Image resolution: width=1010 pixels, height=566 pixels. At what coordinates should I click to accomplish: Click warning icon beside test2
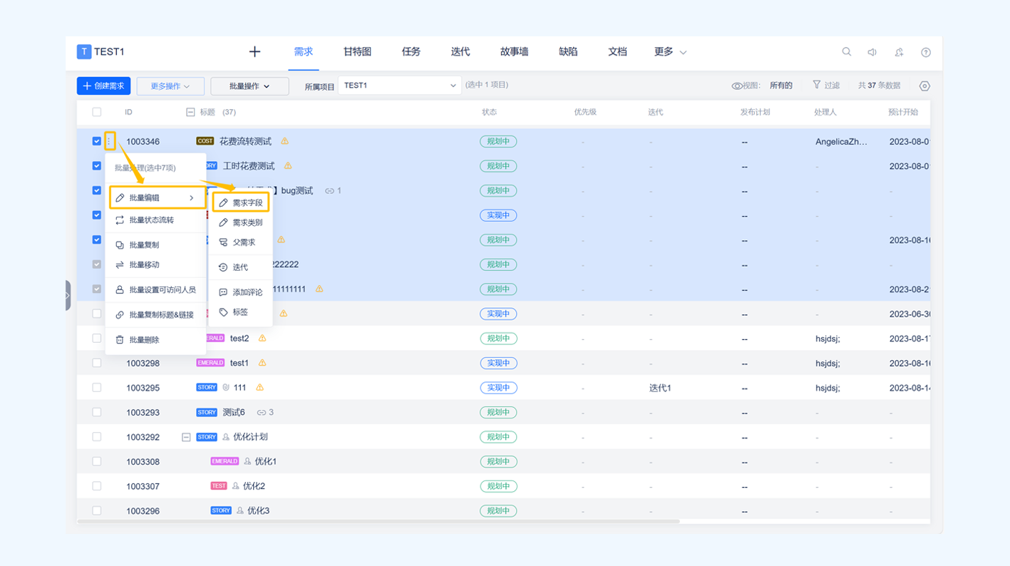click(262, 338)
